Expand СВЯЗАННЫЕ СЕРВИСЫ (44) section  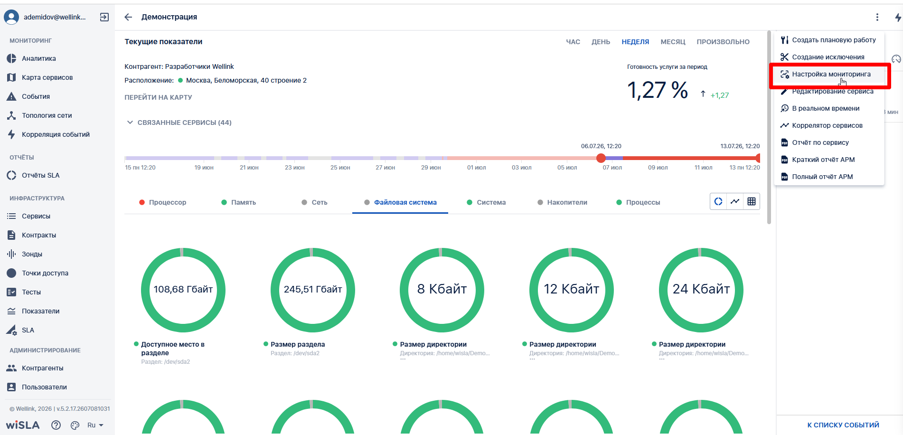179,123
